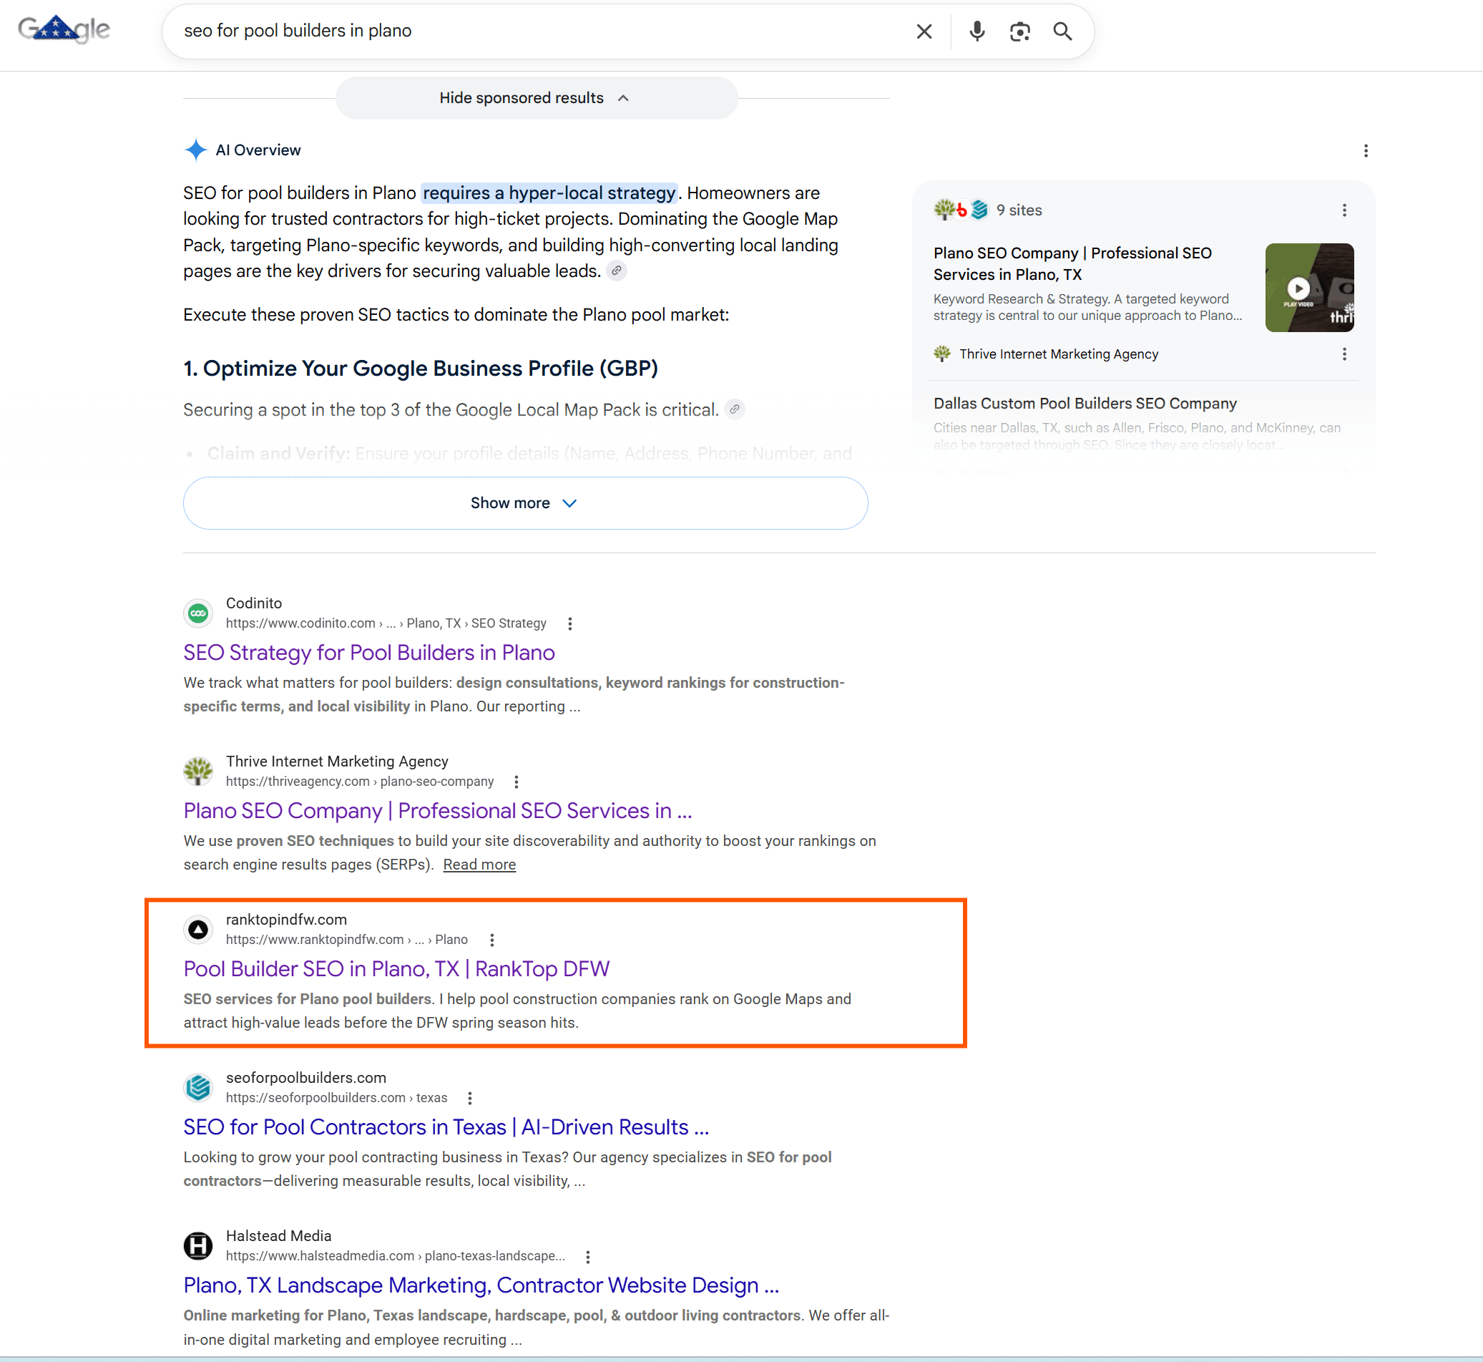Open 'SEO Strategy for Pool Builders in Plano'
This screenshot has width=1483, height=1362.
pyautogui.click(x=369, y=652)
